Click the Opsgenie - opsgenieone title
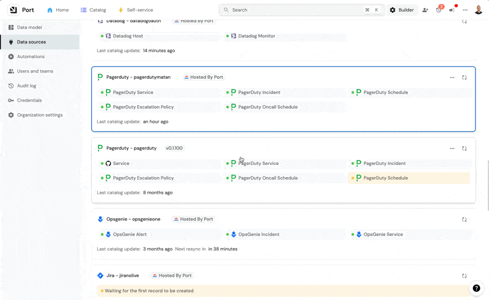Screen dimensions: 489x300 click(133, 219)
